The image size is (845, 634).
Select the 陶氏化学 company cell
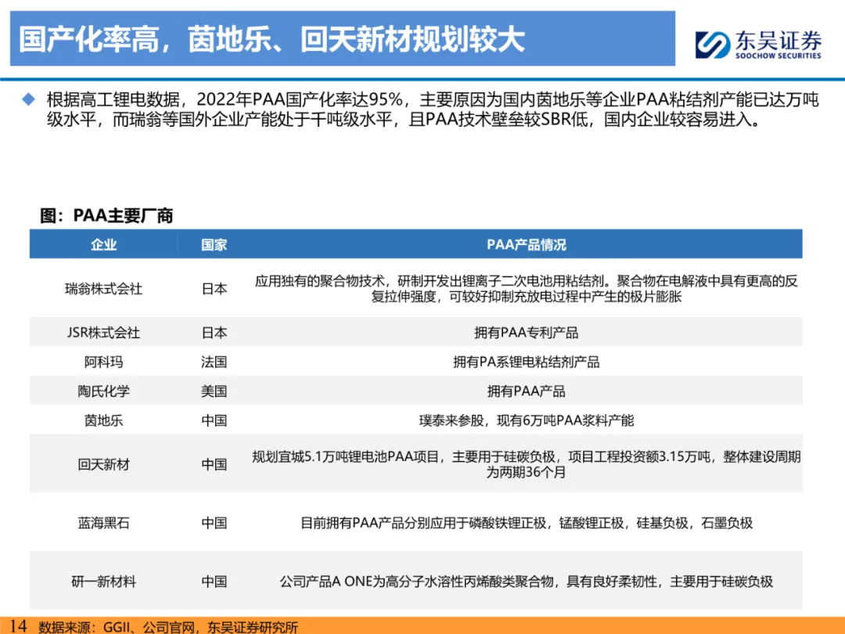point(103,391)
